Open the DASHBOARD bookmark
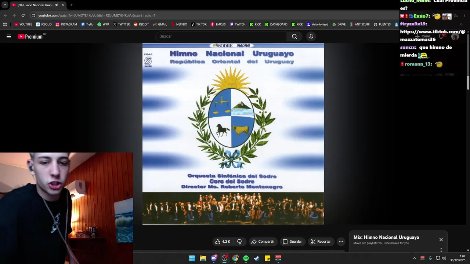Image resolution: width=470 pixels, height=264 pixels. point(276,25)
